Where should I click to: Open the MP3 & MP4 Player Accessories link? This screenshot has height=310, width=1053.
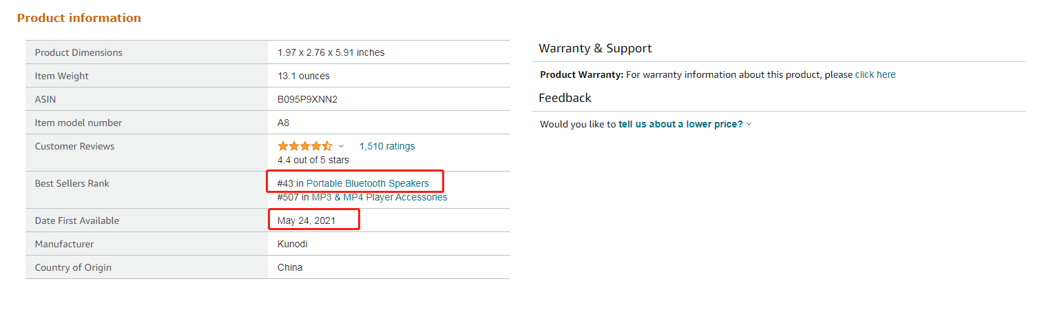[379, 197]
